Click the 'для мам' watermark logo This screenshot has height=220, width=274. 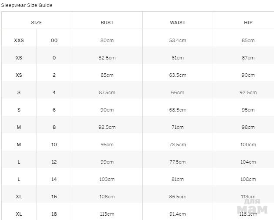pyautogui.click(x=252, y=207)
